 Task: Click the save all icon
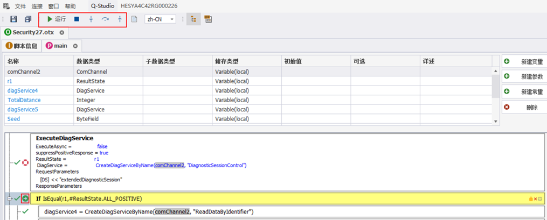pyautogui.click(x=28, y=19)
